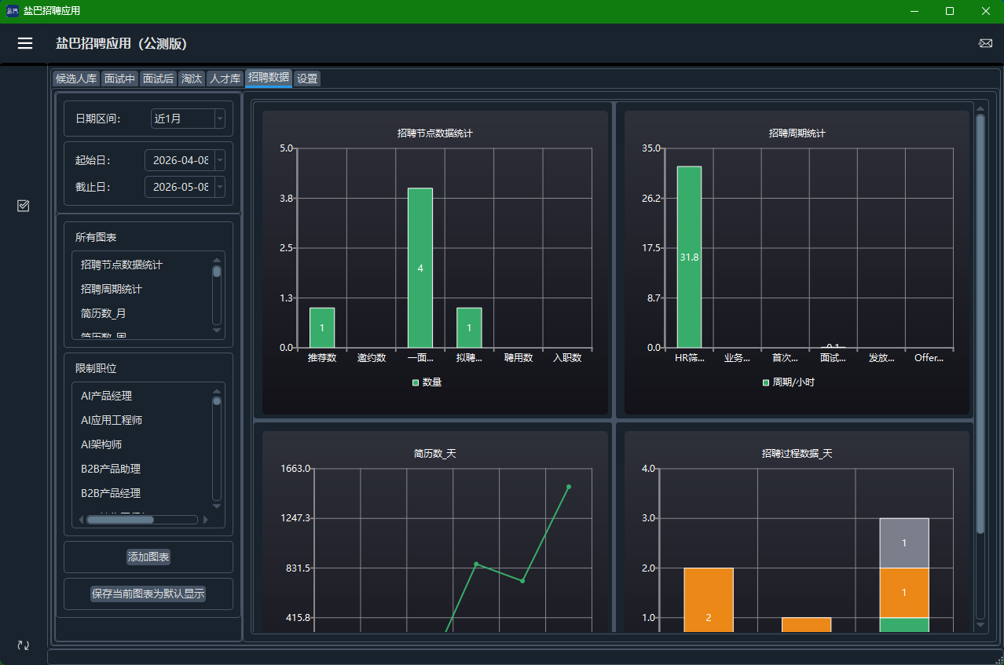
Task: Click the 添加图表 button
Action: 148,557
